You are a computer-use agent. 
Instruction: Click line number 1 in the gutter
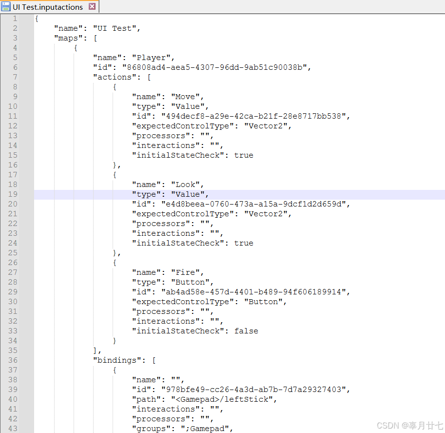pyautogui.click(x=16, y=18)
